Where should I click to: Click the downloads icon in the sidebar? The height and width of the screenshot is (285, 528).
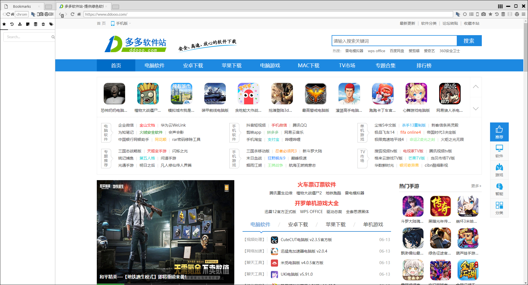20,24
